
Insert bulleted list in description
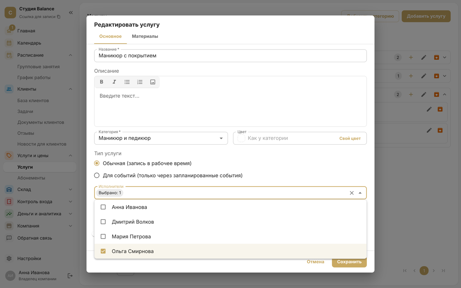(127, 82)
